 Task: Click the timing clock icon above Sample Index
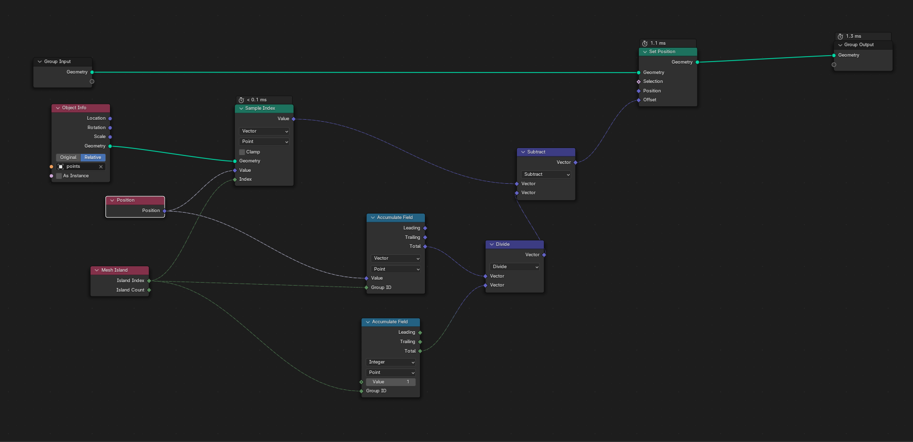(x=241, y=100)
